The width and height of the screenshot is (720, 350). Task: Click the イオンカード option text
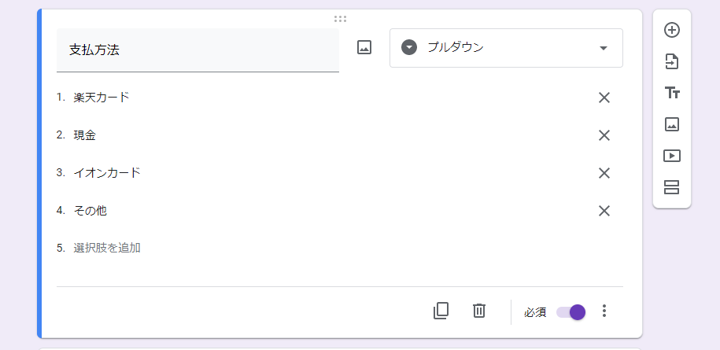[x=107, y=173]
